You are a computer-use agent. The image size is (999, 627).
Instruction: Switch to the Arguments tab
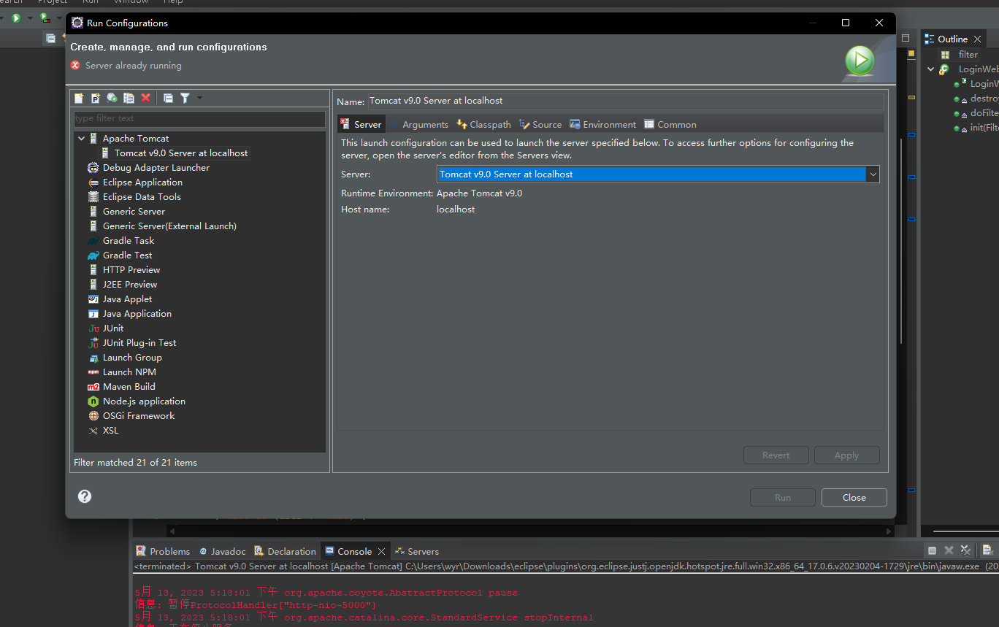pyautogui.click(x=418, y=124)
